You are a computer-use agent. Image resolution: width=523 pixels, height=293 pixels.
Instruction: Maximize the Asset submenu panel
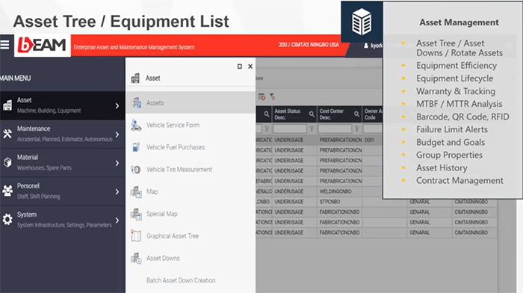(240, 67)
